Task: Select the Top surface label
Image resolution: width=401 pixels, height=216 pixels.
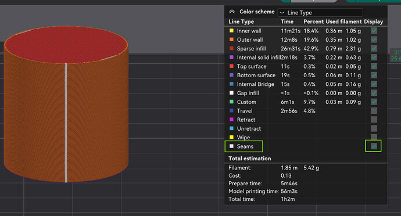Action: point(252,66)
